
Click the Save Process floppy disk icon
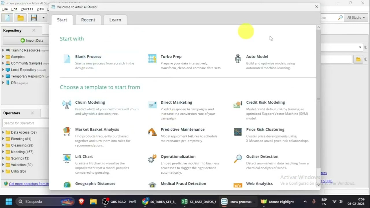tap(34, 18)
